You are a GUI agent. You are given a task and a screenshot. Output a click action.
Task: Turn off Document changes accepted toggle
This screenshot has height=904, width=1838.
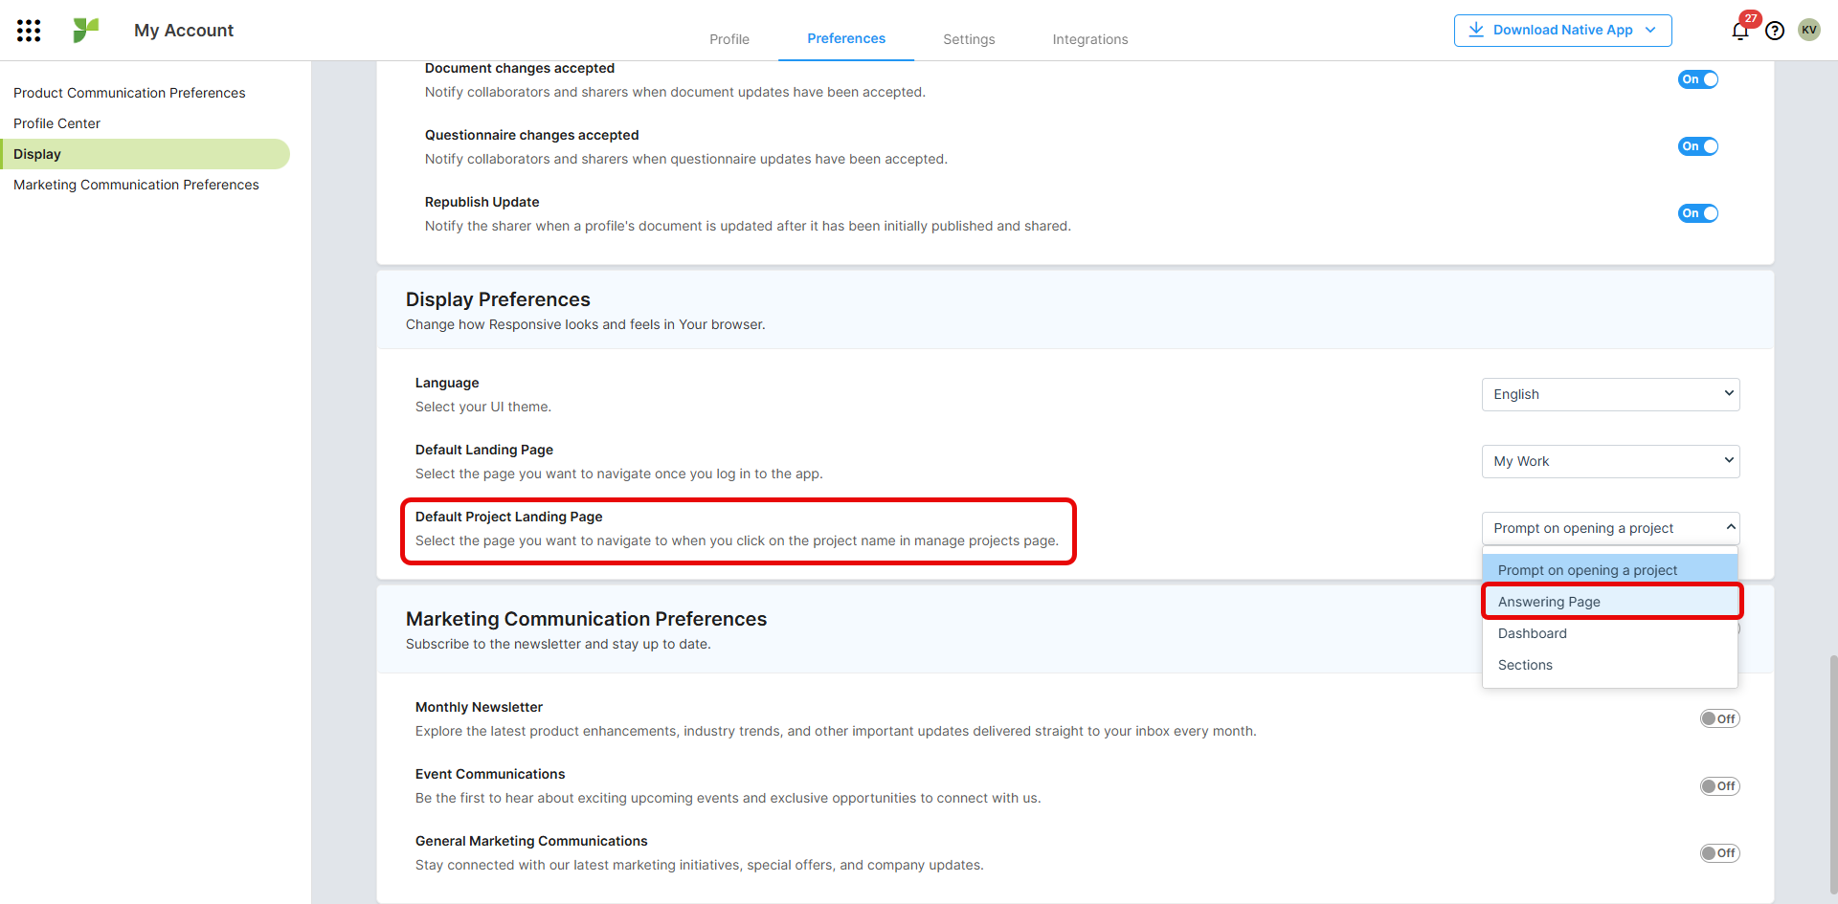click(x=1698, y=79)
